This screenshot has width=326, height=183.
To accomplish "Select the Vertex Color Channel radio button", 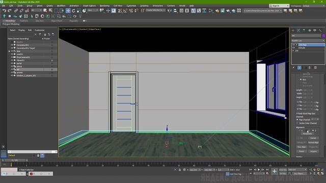I will (x=297, y=123).
